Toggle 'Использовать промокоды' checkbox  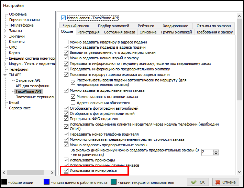(x=66, y=160)
